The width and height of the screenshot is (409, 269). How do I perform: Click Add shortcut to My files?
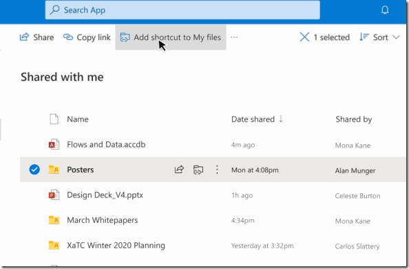[171, 37]
